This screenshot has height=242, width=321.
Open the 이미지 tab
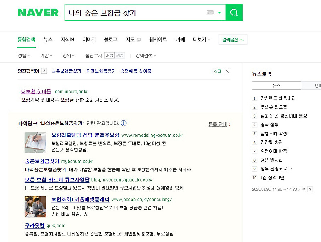coord(89,39)
